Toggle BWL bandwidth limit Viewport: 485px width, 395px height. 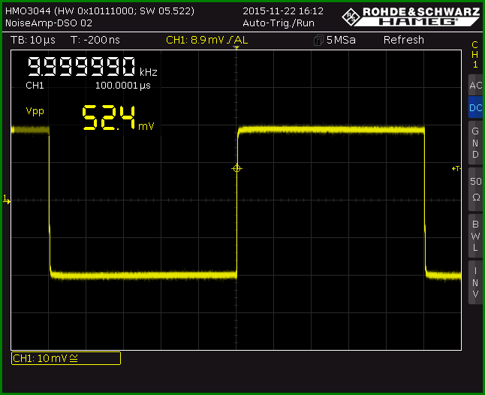[475, 236]
